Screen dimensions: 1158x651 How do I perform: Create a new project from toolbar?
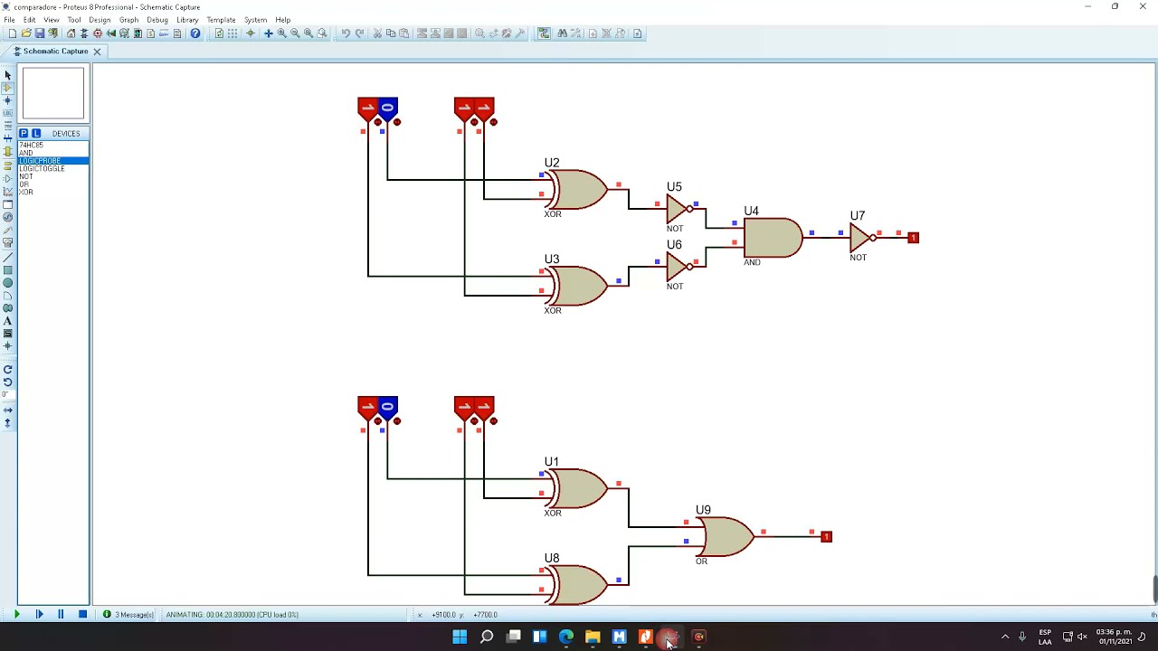12,33
